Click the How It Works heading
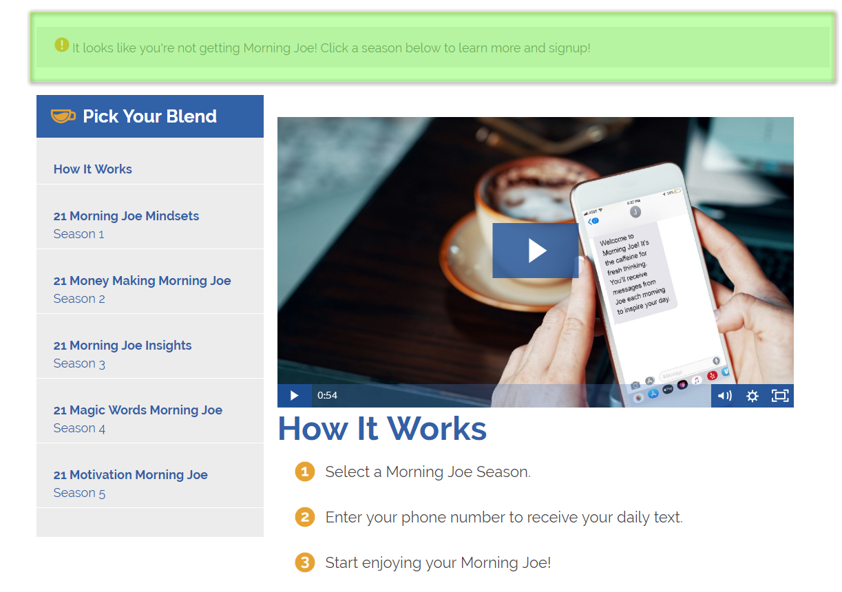 382,428
